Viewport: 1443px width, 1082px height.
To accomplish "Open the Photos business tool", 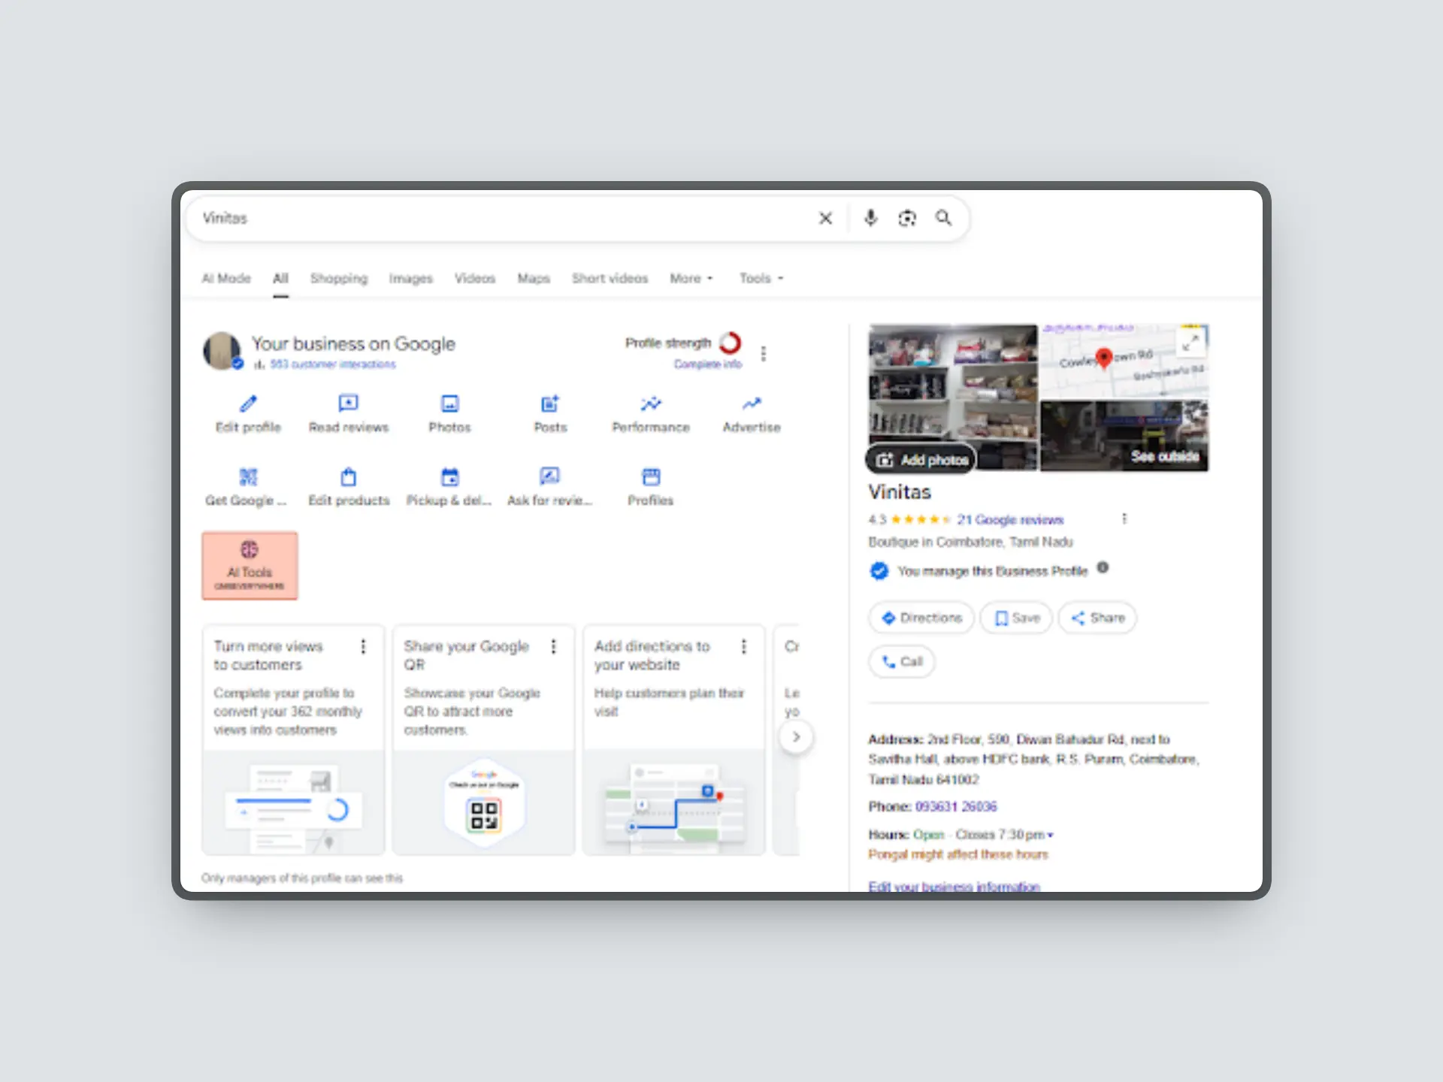I will [449, 413].
